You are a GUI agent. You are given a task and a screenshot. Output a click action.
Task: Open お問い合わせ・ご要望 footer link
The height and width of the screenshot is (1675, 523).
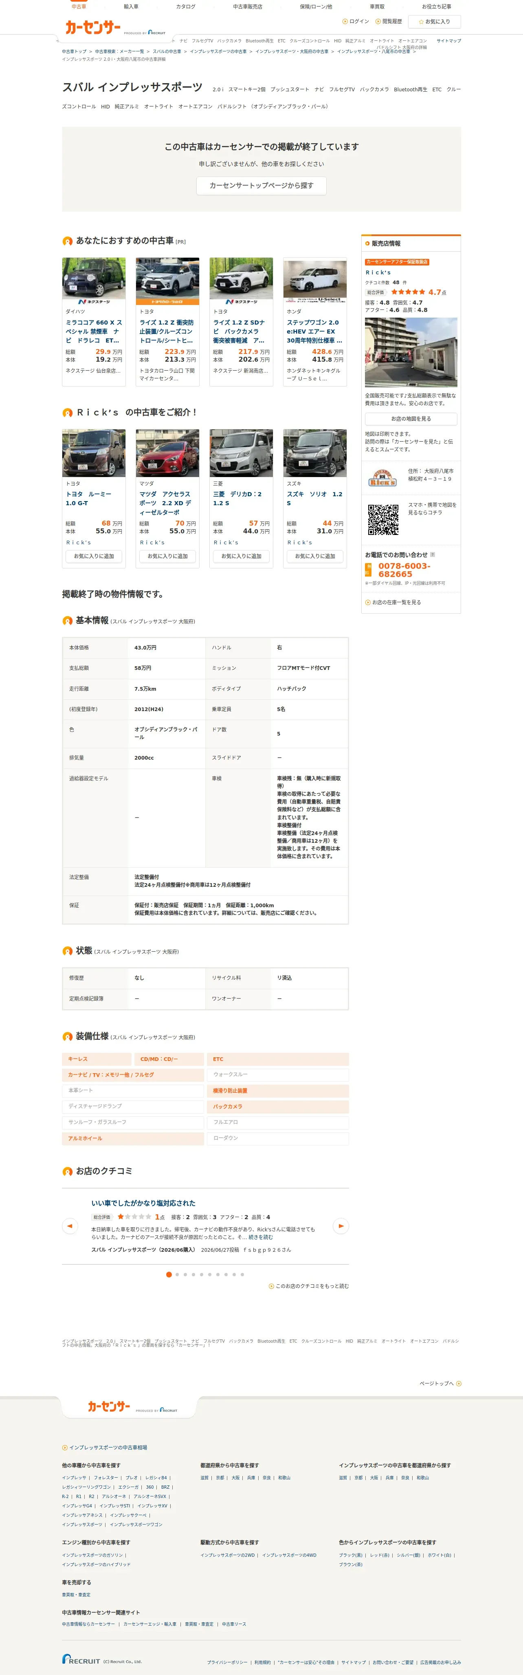click(392, 1662)
